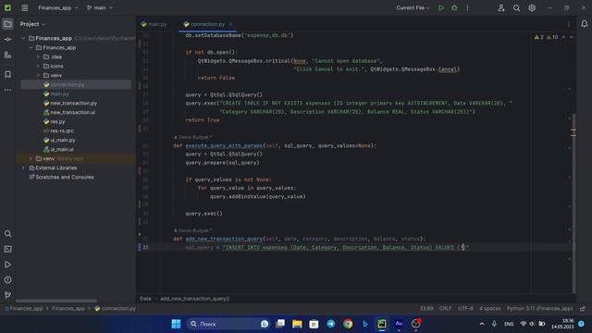Open the Run tool window in sidebar
The image size is (592, 333).
coord(7,265)
